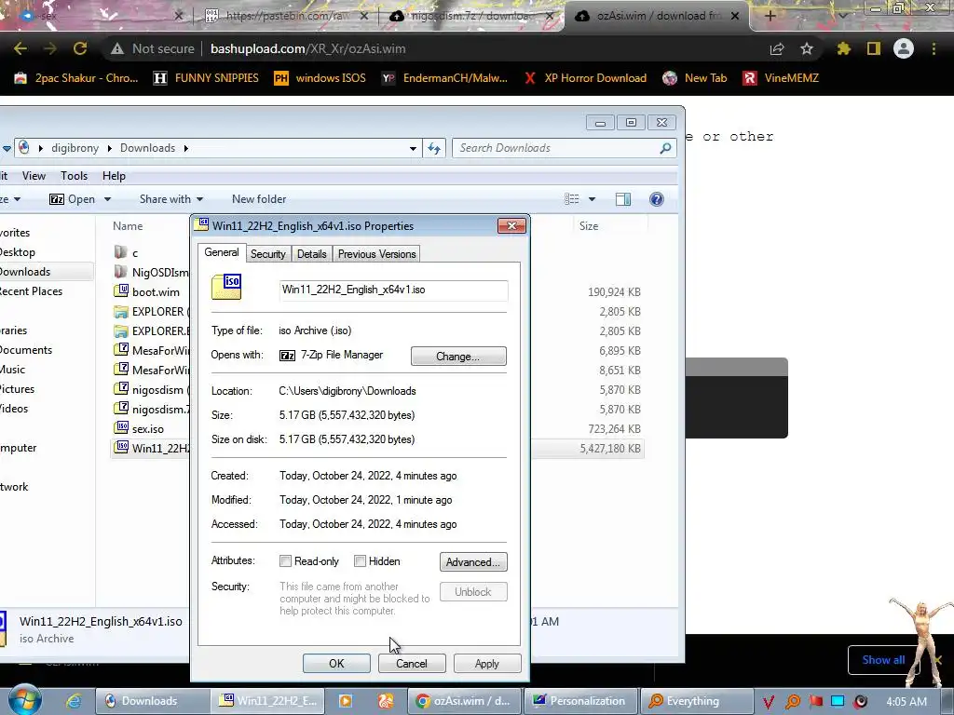Select sex.iso file in list
Viewport: 954px width, 715px height.
(148, 428)
